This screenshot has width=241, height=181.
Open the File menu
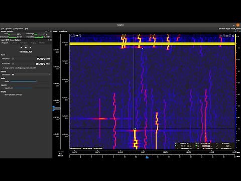3,29
